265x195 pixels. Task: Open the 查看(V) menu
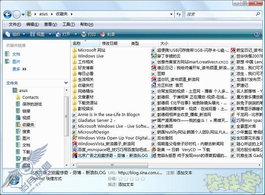(x=50, y=25)
